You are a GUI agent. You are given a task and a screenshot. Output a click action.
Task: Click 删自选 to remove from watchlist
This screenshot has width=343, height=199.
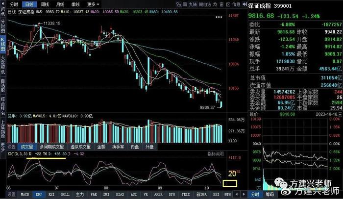[x=205, y=4]
